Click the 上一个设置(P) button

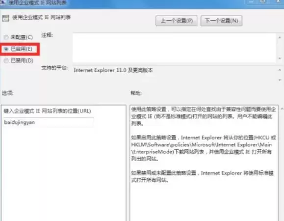(x=176, y=21)
